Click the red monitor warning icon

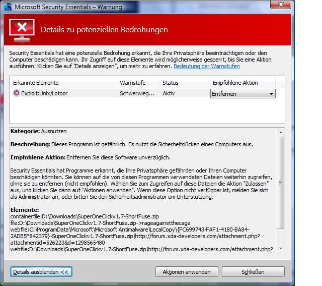pyautogui.click(x=22, y=30)
